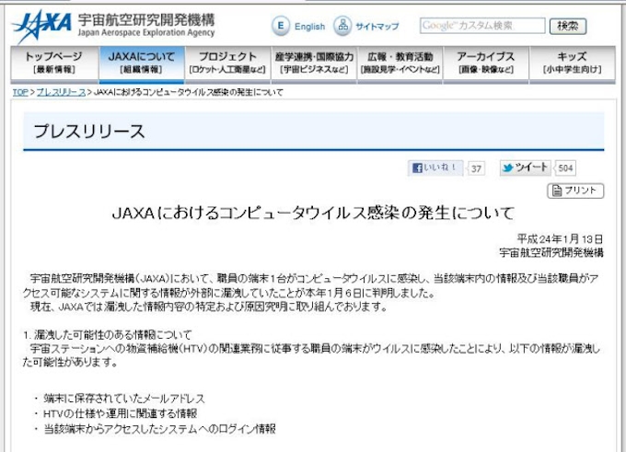The width and height of the screenshot is (626, 452).
Task: Open the キッズ navigation tab
Action: point(572,63)
